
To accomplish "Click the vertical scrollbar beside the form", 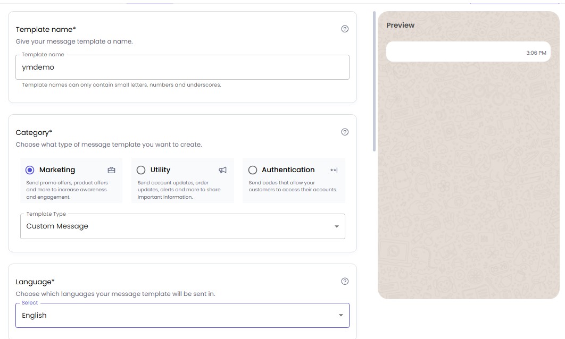I will pyautogui.click(x=374, y=80).
